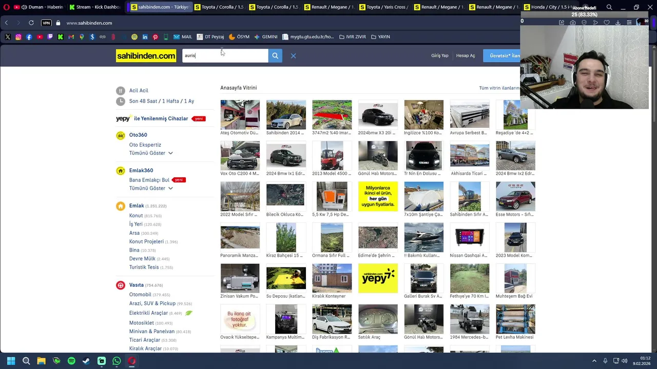The height and width of the screenshot is (369, 657).
Task: Open the Tüm vitrin ilanları link
Action: (499, 88)
